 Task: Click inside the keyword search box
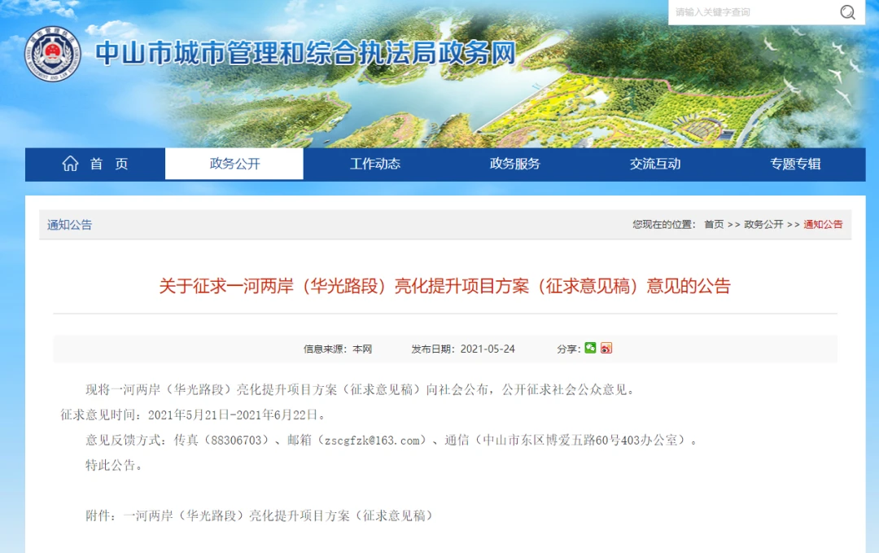[x=741, y=12]
